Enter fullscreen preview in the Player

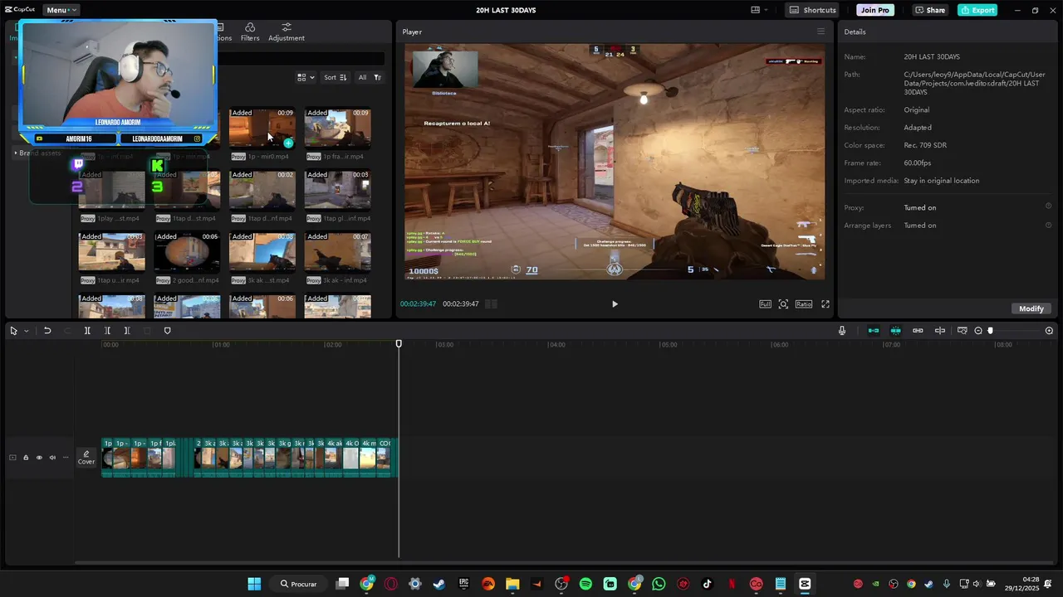click(x=825, y=304)
